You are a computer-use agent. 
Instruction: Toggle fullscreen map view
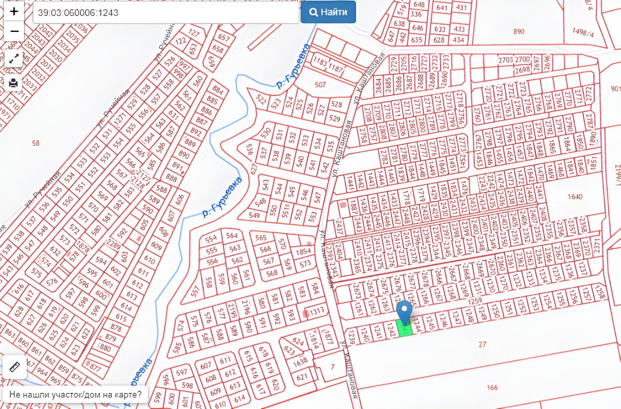[14, 59]
